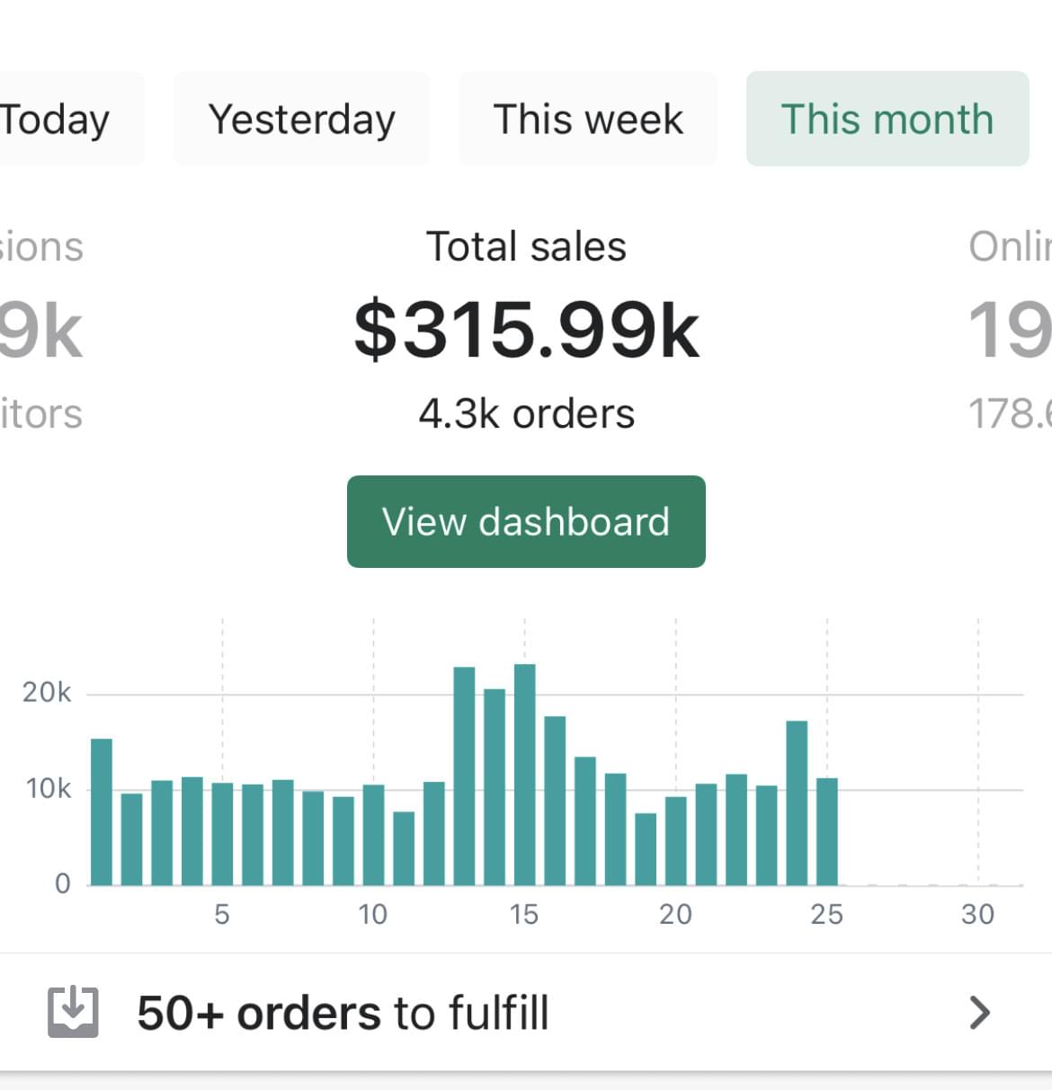Click the 20k label on chart axis
The width and height of the screenshot is (1052, 1090).
point(47,693)
